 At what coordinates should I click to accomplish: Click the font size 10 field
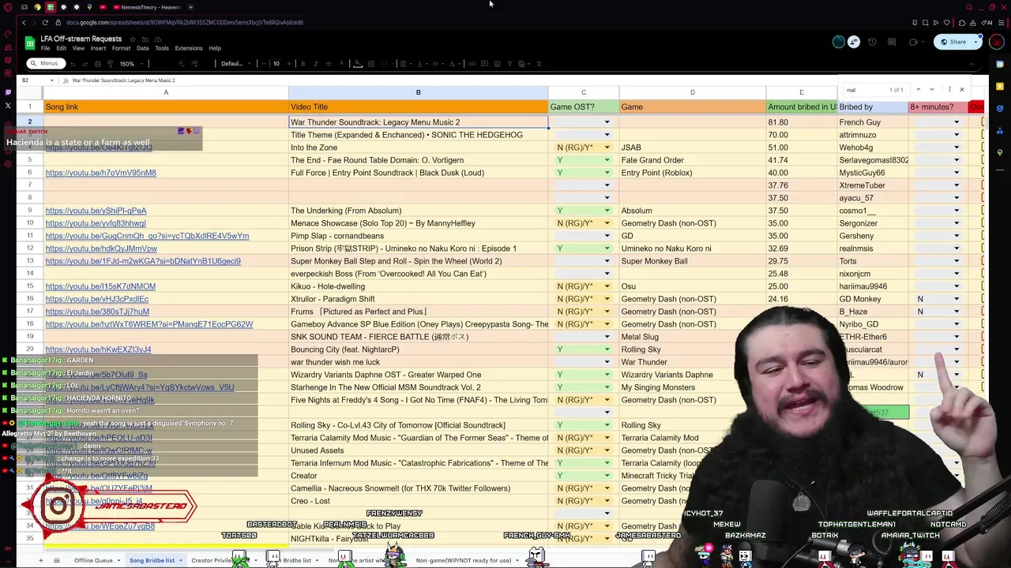click(x=276, y=64)
